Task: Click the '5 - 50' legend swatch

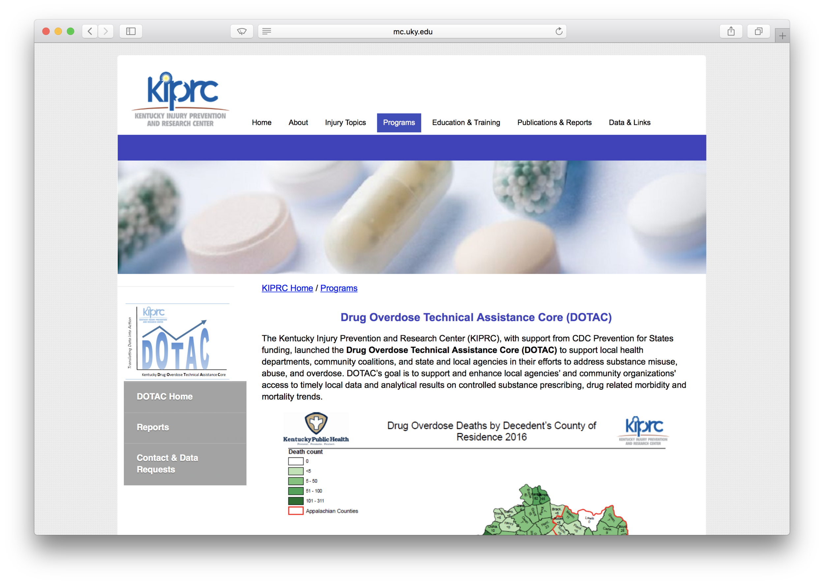Action: (x=296, y=481)
